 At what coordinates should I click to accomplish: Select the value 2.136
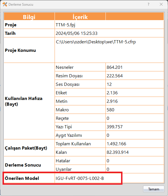(x=112, y=93)
